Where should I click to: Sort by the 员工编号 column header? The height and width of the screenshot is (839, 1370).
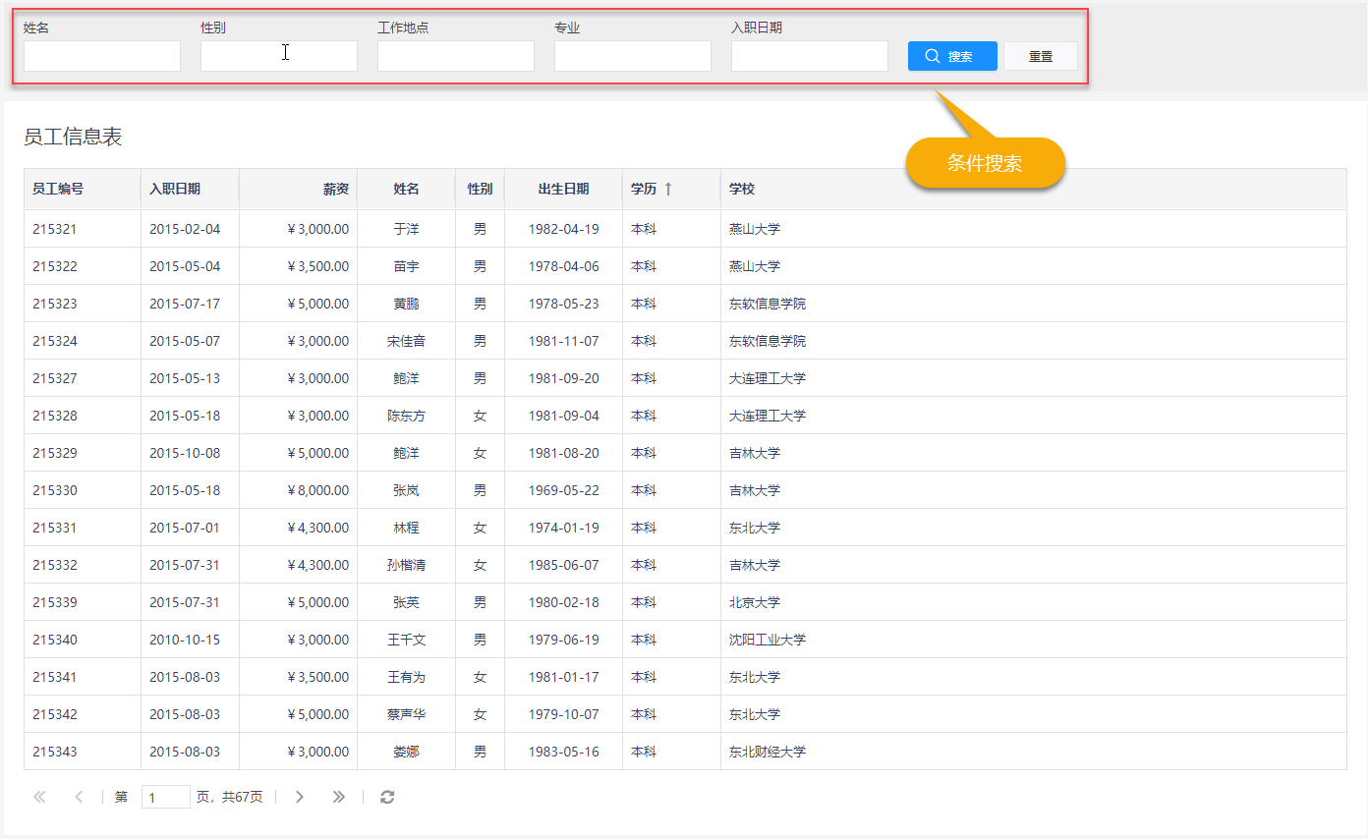[x=83, y=189]
